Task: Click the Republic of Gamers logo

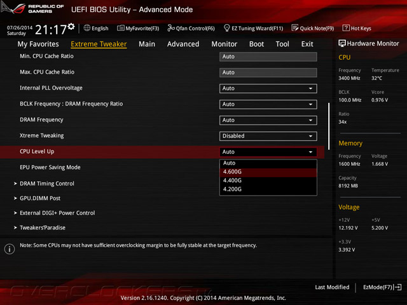Action: [x=32, y=8]
